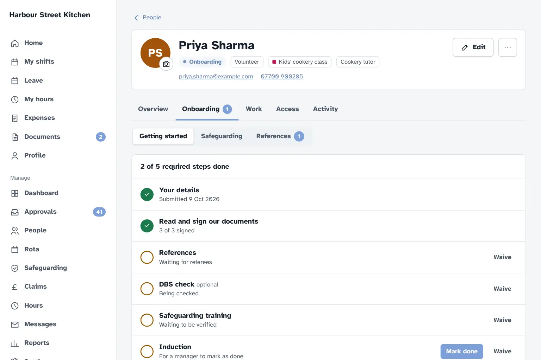
Task: Click the documents signed checkmark
Action: (x=147, y=226)
